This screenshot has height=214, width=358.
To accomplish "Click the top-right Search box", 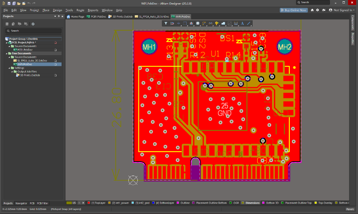I will 313,2.
